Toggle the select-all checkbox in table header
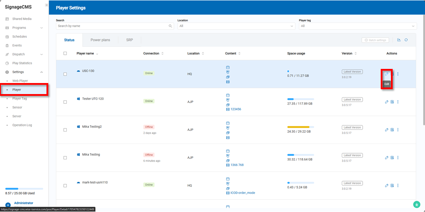425x212 pixels. (x=65, y=53)
